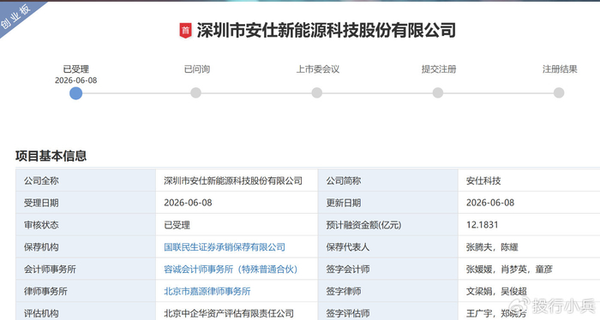Click the 北京中企华资产评估有限责任公司 value cell
The width and height of the screenshot is (600, 320).
click(x=237, y=311)
